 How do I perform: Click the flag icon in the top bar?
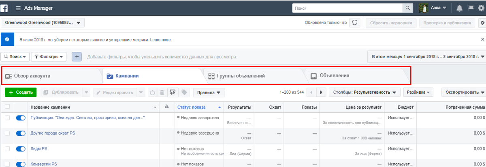[471, 8]
